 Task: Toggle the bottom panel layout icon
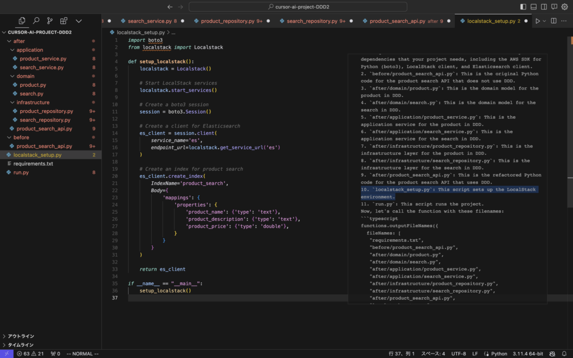coord(533,7)
